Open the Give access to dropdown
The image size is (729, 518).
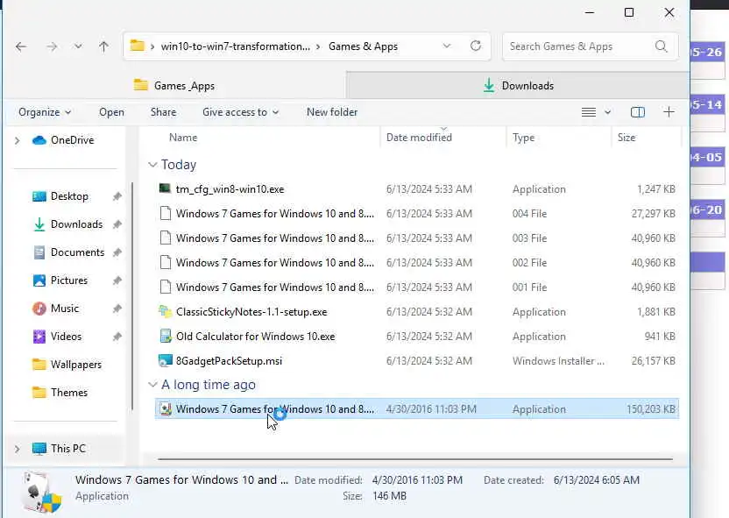coord(240,112)
